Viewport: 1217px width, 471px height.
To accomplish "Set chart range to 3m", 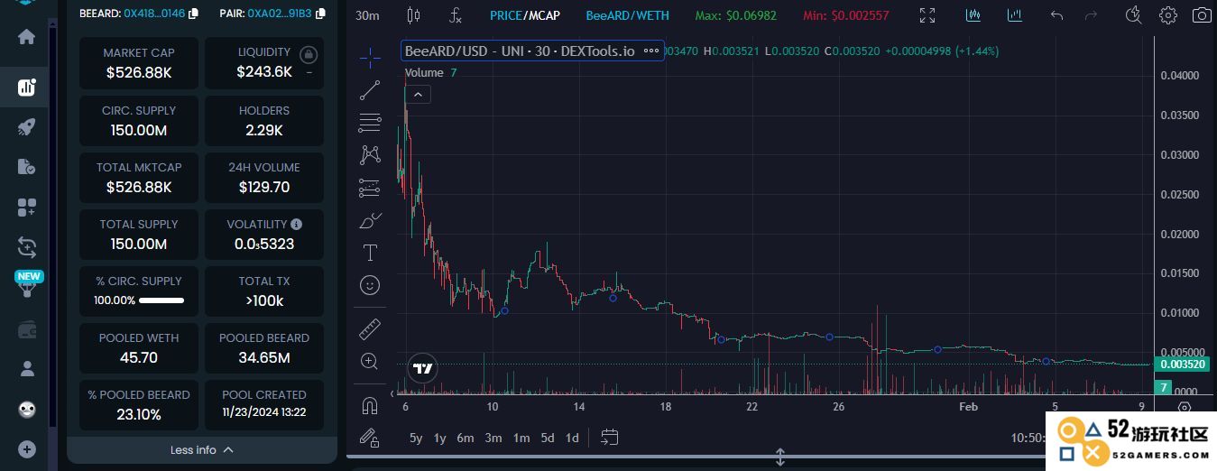I will pyautogui.click(x=493, y=438).
